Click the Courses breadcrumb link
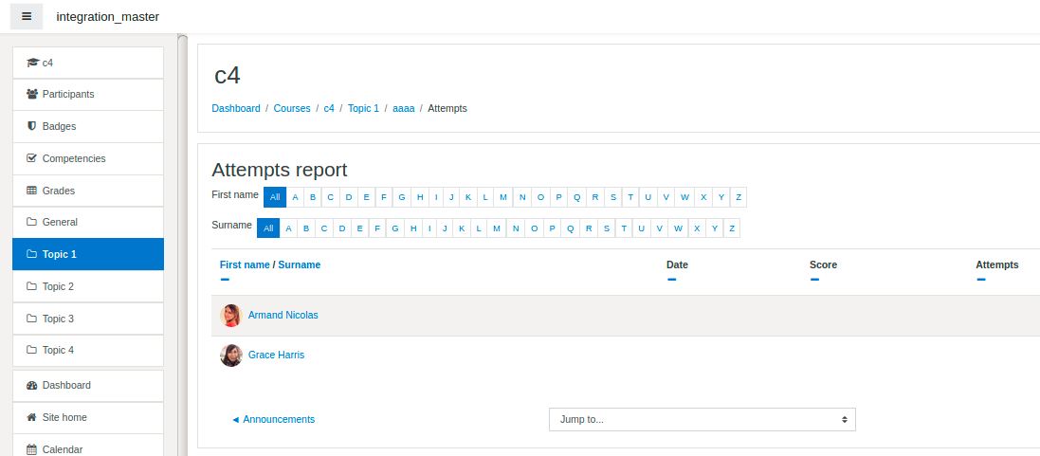Screen dimensions: 1040x456 tap(292, 108)
